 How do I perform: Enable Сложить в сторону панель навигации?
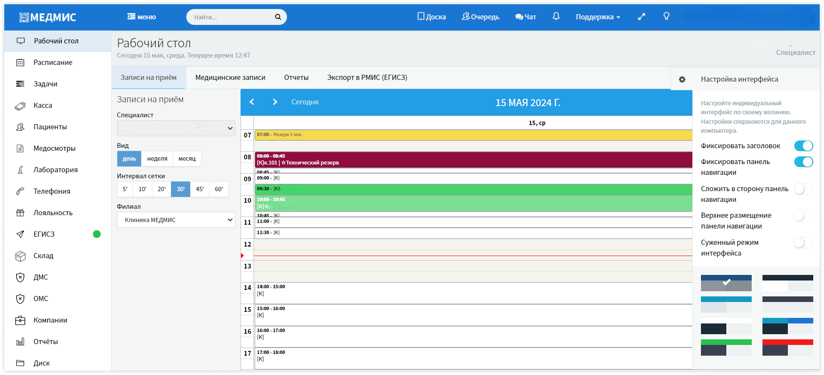pyautogui.click(x=803, y=189)
